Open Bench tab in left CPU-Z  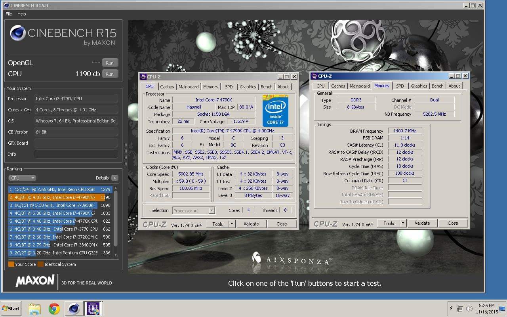pos(267,87)
